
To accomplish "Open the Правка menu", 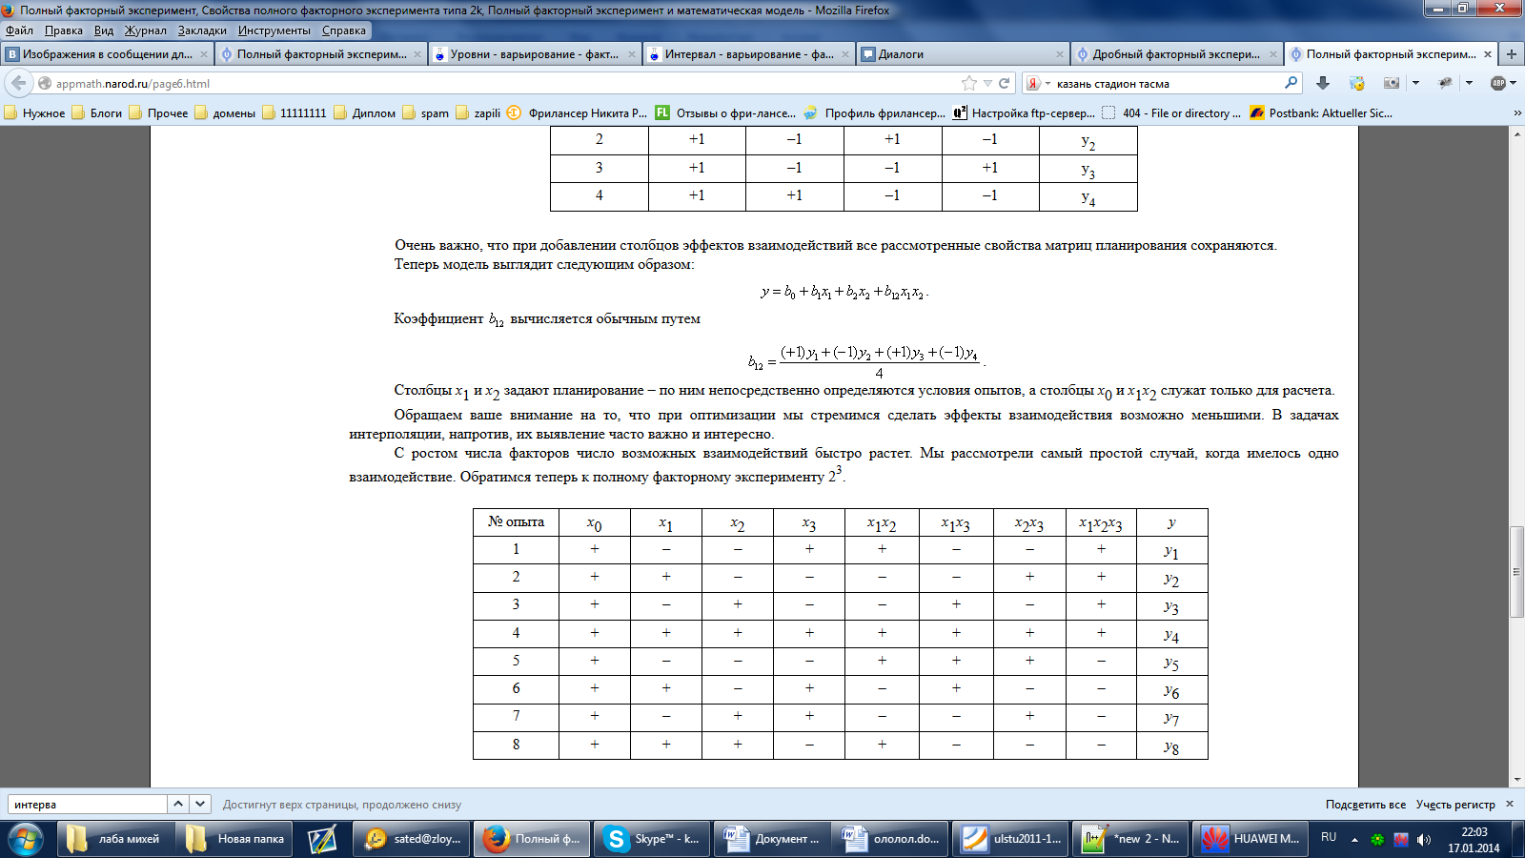I will coord(63,31).
